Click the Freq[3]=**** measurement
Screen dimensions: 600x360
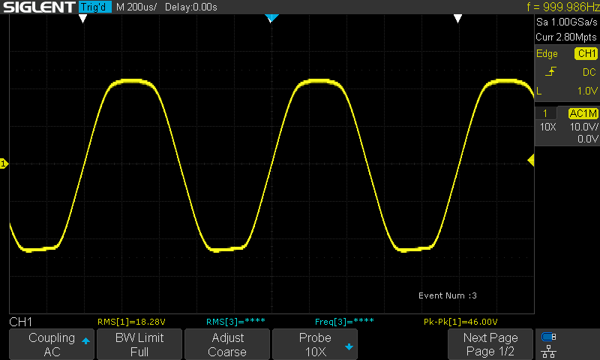[344, 322]
